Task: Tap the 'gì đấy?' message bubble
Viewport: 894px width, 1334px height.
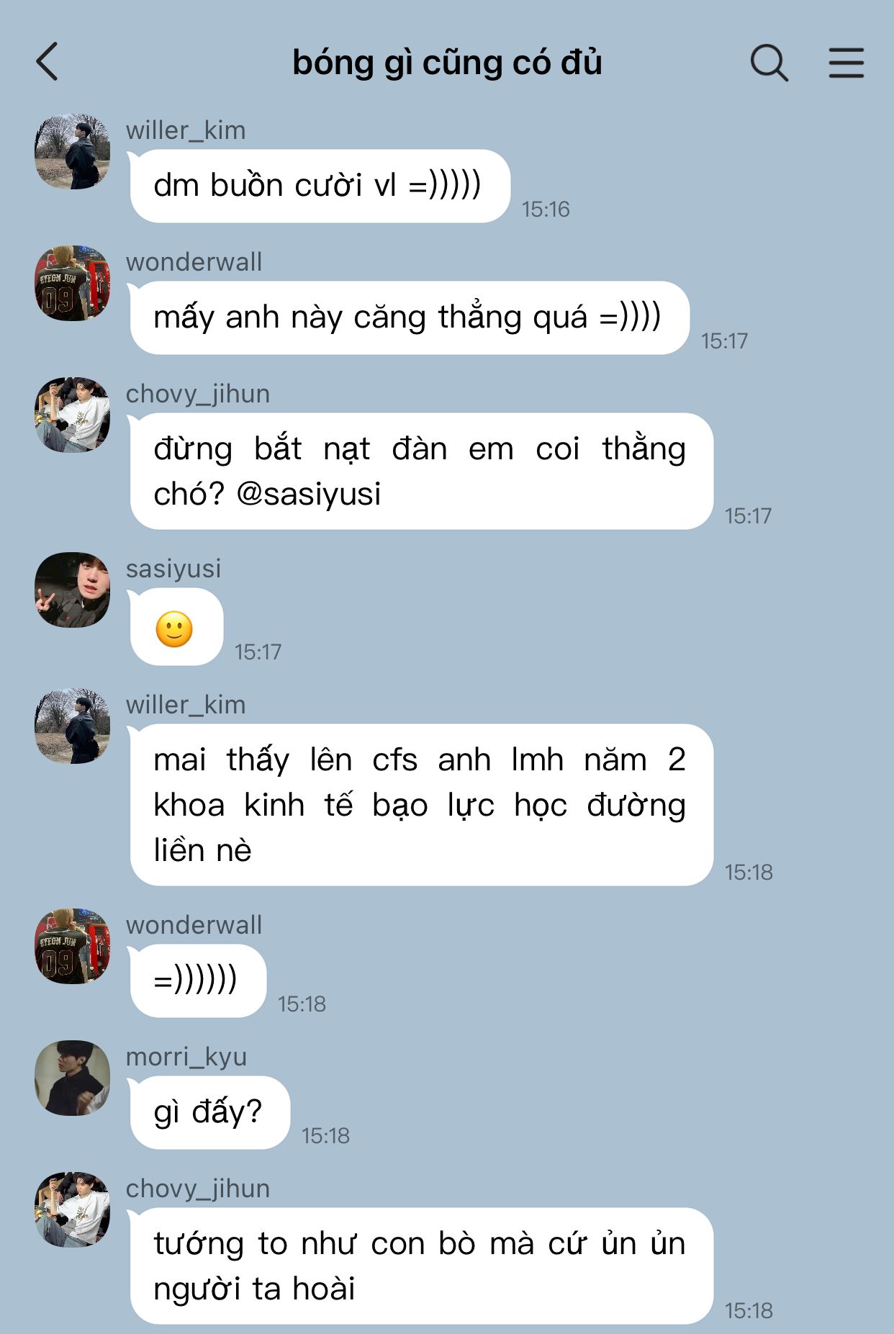Action: click(210, 1112)
